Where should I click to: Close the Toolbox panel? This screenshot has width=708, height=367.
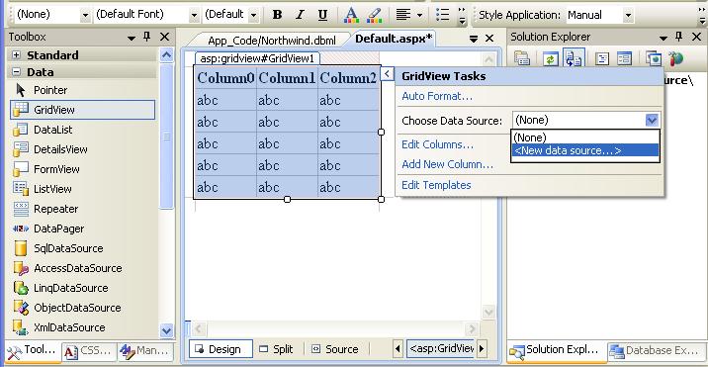[164, 37]
